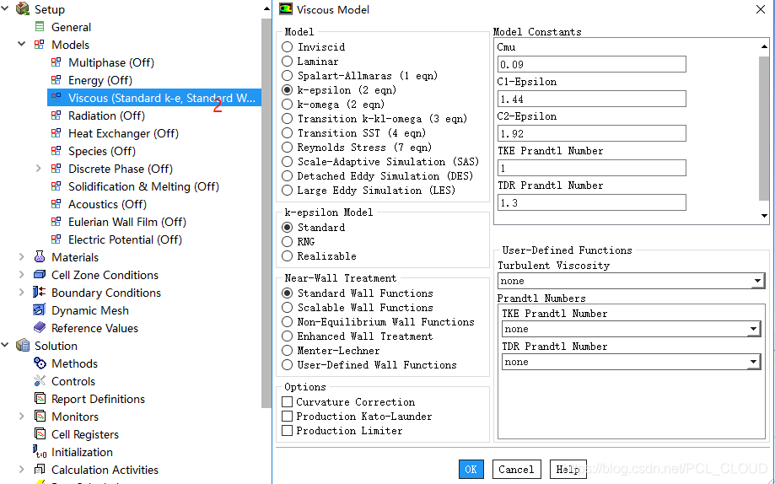Image resolution: width=775 pixels, height=484 pixels.
Task: Click the Radiation (Off) model icon
Action: click(57, 116)
